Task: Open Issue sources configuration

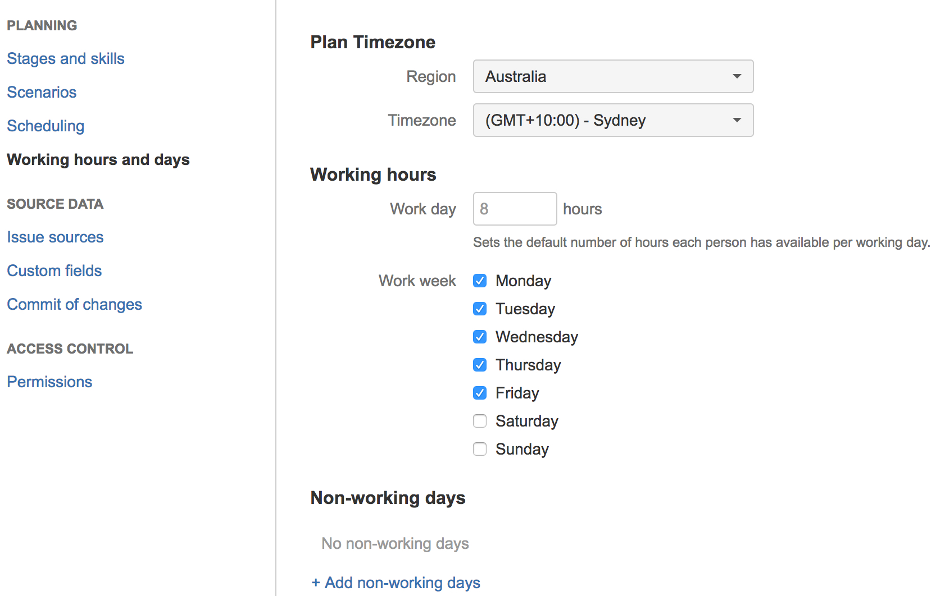Action: pos(55,237)
